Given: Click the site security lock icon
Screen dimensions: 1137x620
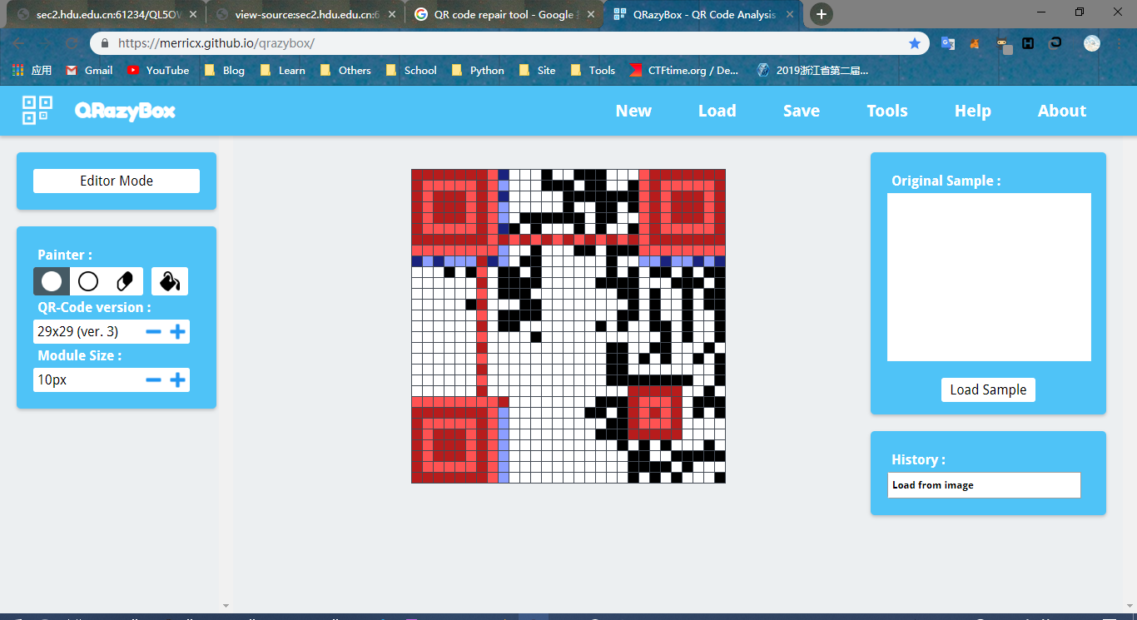Looking at the screenshot, I should tap(105, 43).
